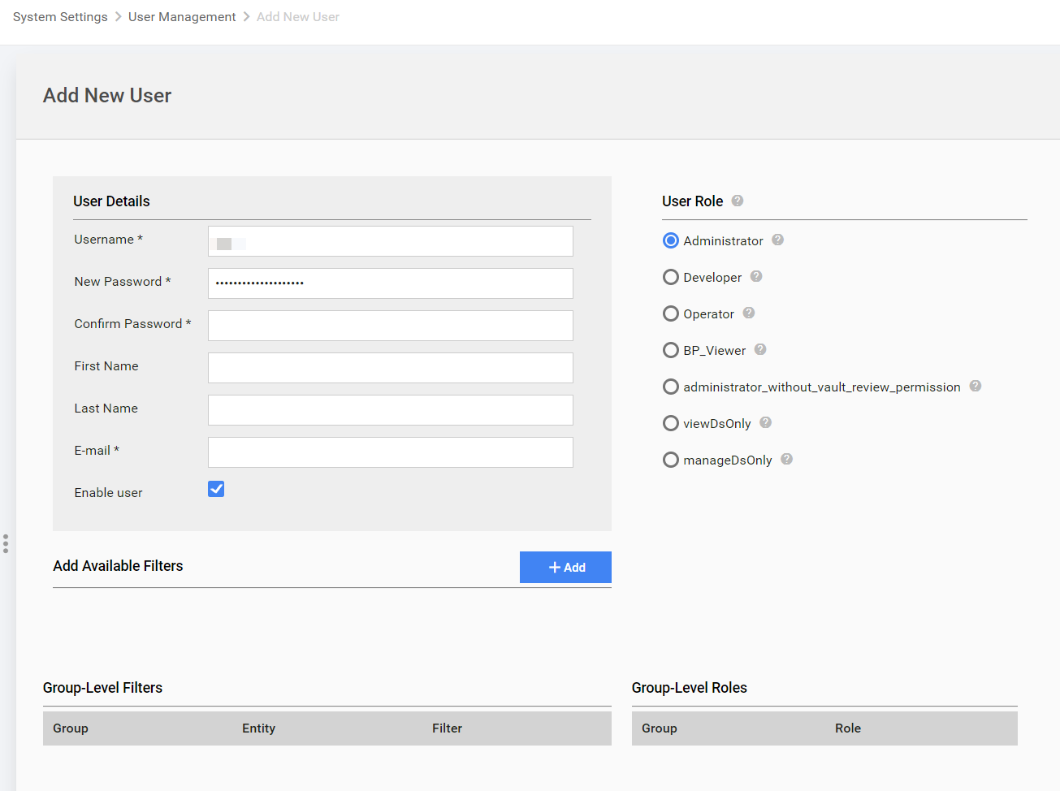
Task: Select the viewDsOnly role radio button
Action: (x=671, y=423)
